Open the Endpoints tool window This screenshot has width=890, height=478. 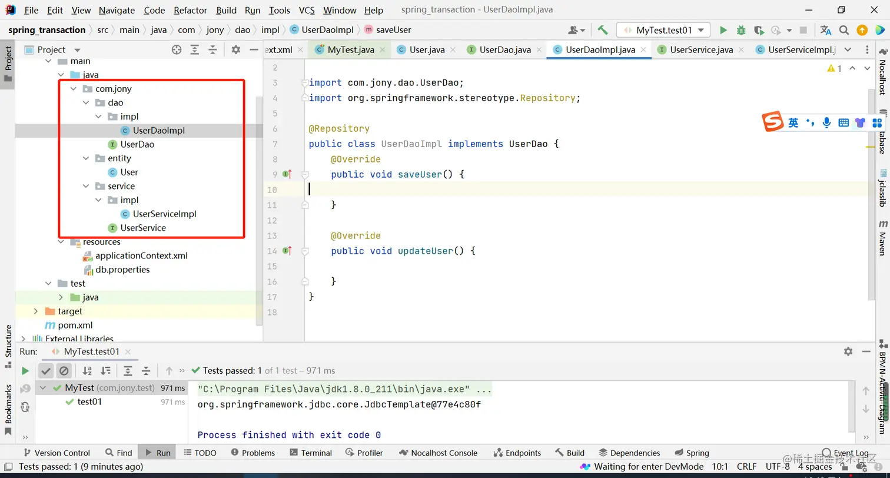[517, 453]
